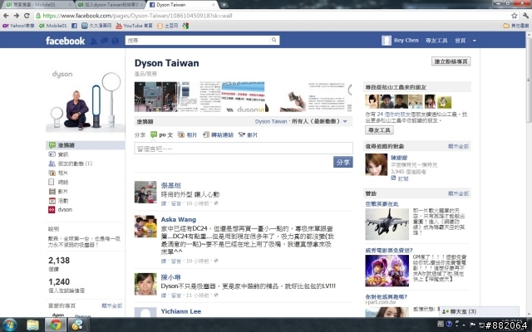The height and width of the screenshot is (332, 532).
Task: Click find friends button in right panel
Action: (379, 130)
